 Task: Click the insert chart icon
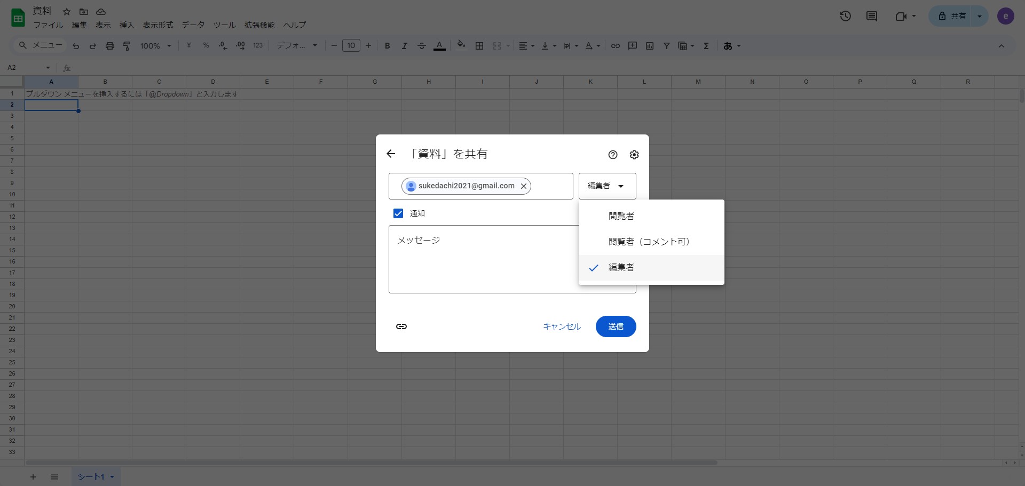click(x=650, y=46)
